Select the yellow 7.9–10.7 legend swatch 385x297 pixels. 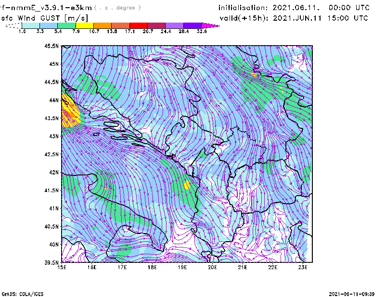[85, 25]
